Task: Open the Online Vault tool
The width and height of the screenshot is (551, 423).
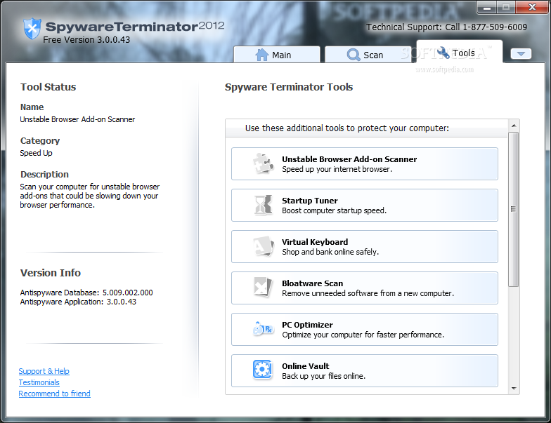Action: coord(364,370)
